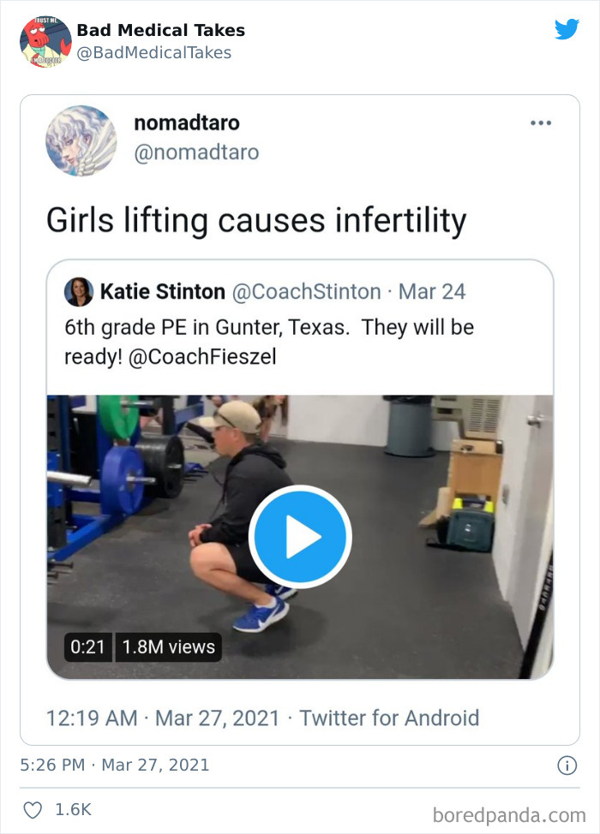This screenshot has height=834, width=600.
Task: Click the Twitter bird logo icon
Action: pyautogui.click(x=567, y=29)
